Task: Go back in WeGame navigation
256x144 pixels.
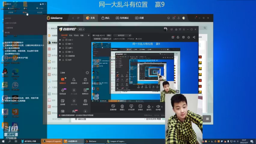Action: click(x=73, y=18)
